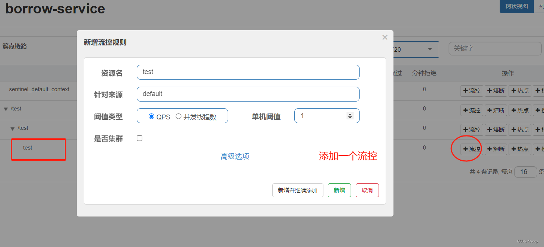Select the test resource in the tree
Viewport: 544px width, 247px height.
pos(28,148)
